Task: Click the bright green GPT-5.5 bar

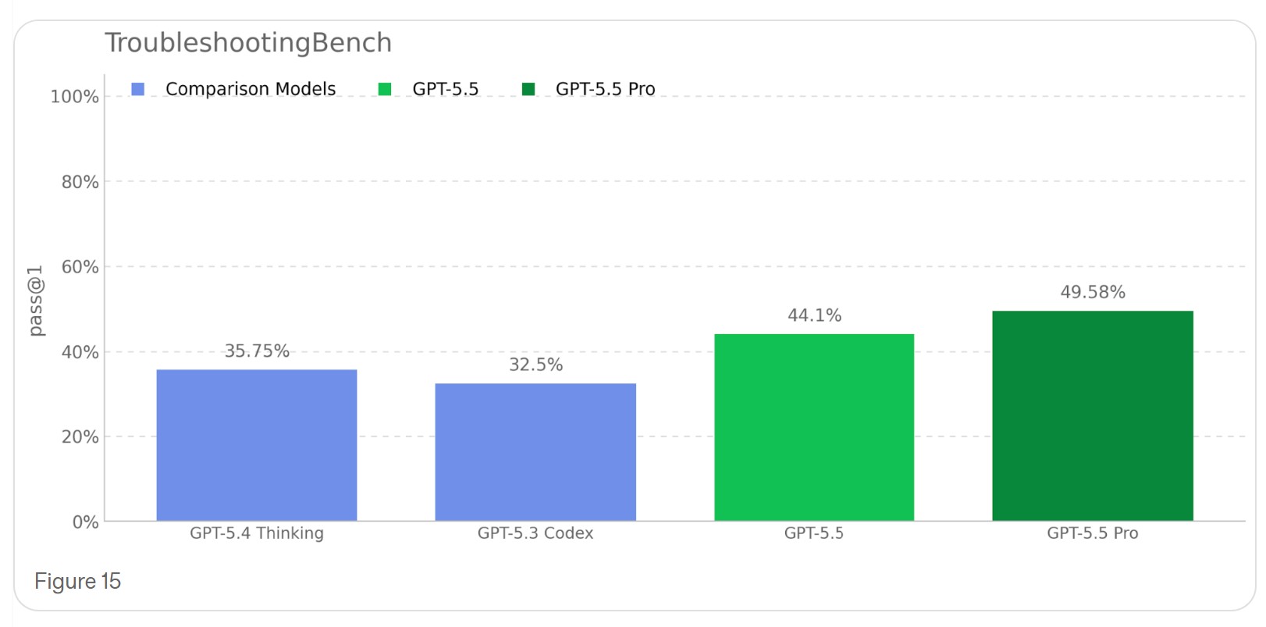Action: click(x=814, y=427)
